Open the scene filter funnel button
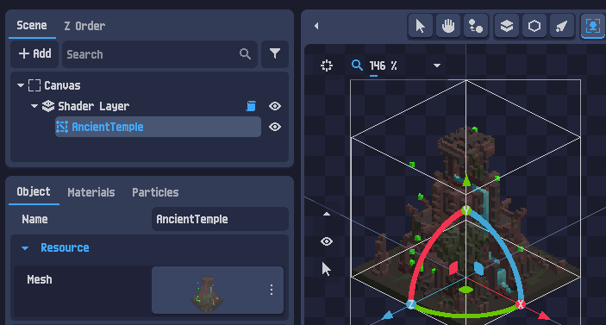606x325 pixels. (x=275, y=53)
